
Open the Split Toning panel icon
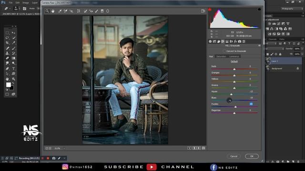tap(227, 41)
